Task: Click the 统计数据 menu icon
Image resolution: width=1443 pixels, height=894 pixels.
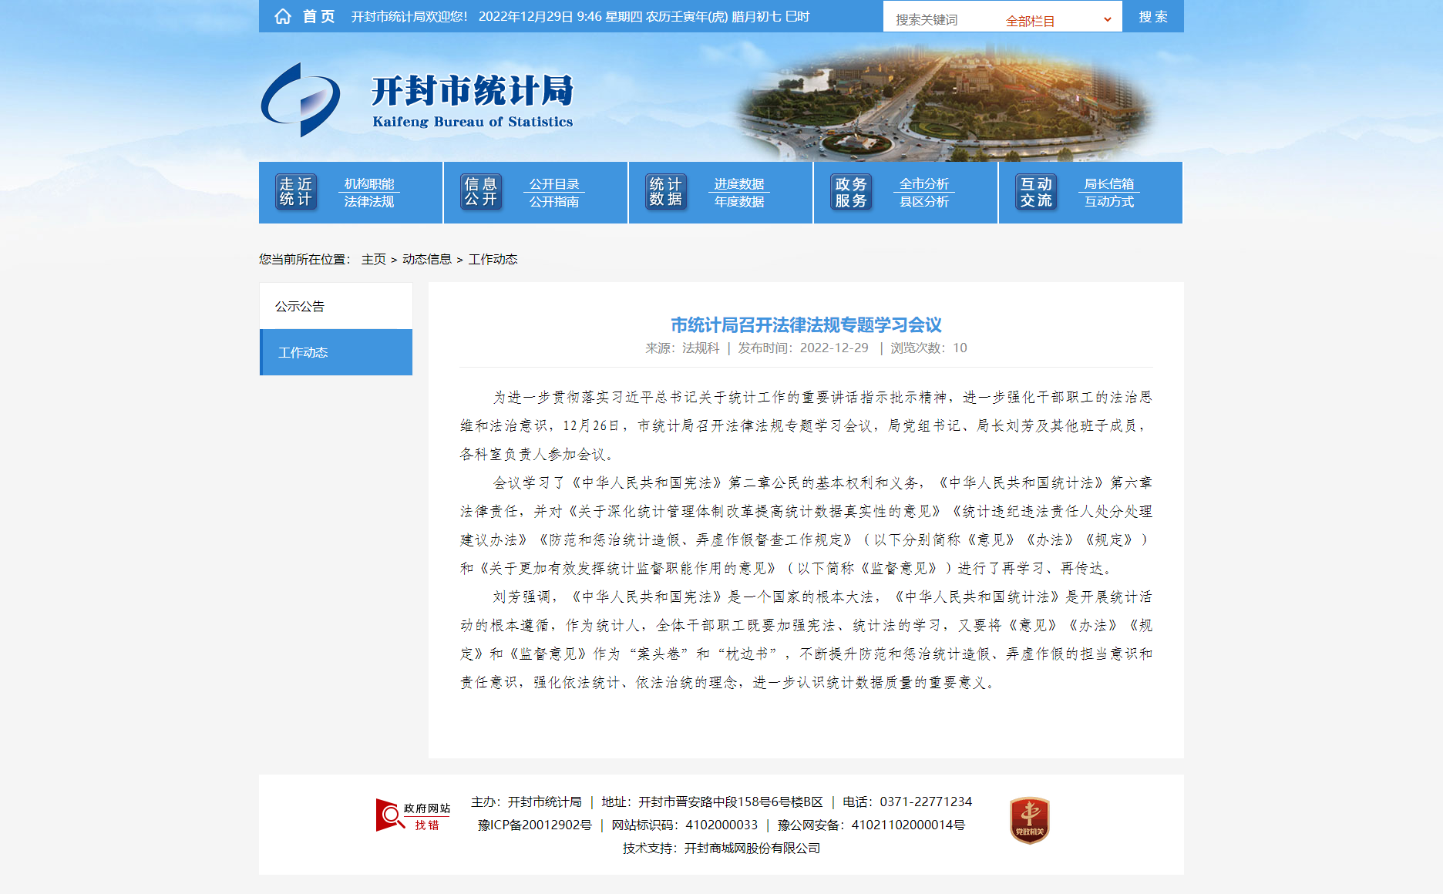Action: point(666,192)
